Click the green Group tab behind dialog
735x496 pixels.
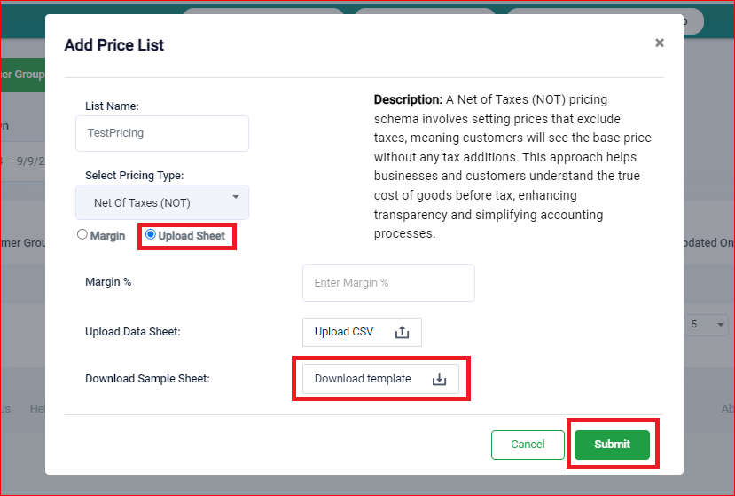click(x=22, y=75)
